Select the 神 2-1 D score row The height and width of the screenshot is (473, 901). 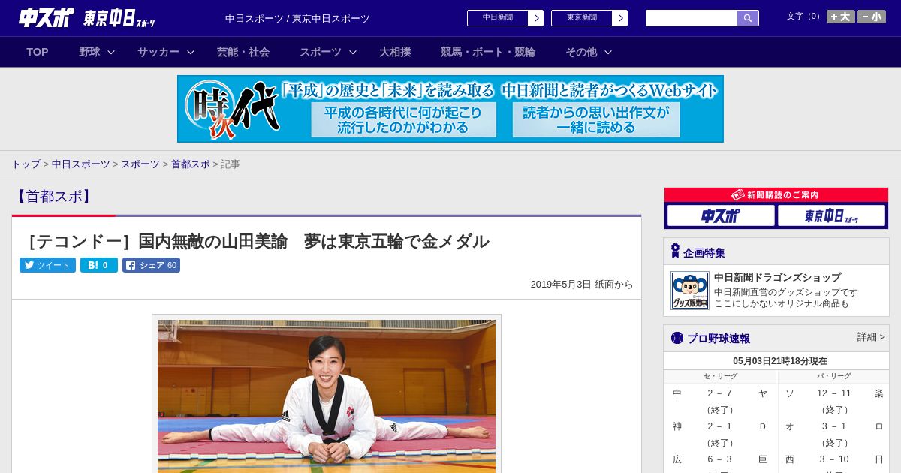point(720,426)
